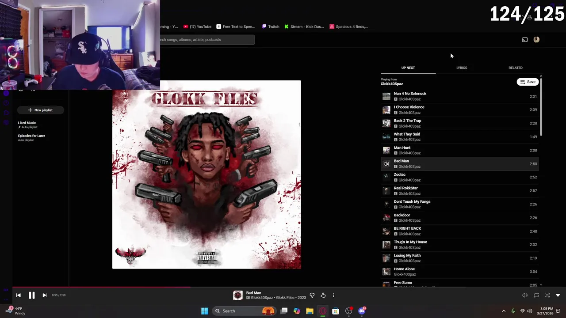566x318 pixels.
Task: Switch to the UP NEXT tab
Action: coord(408,68)
